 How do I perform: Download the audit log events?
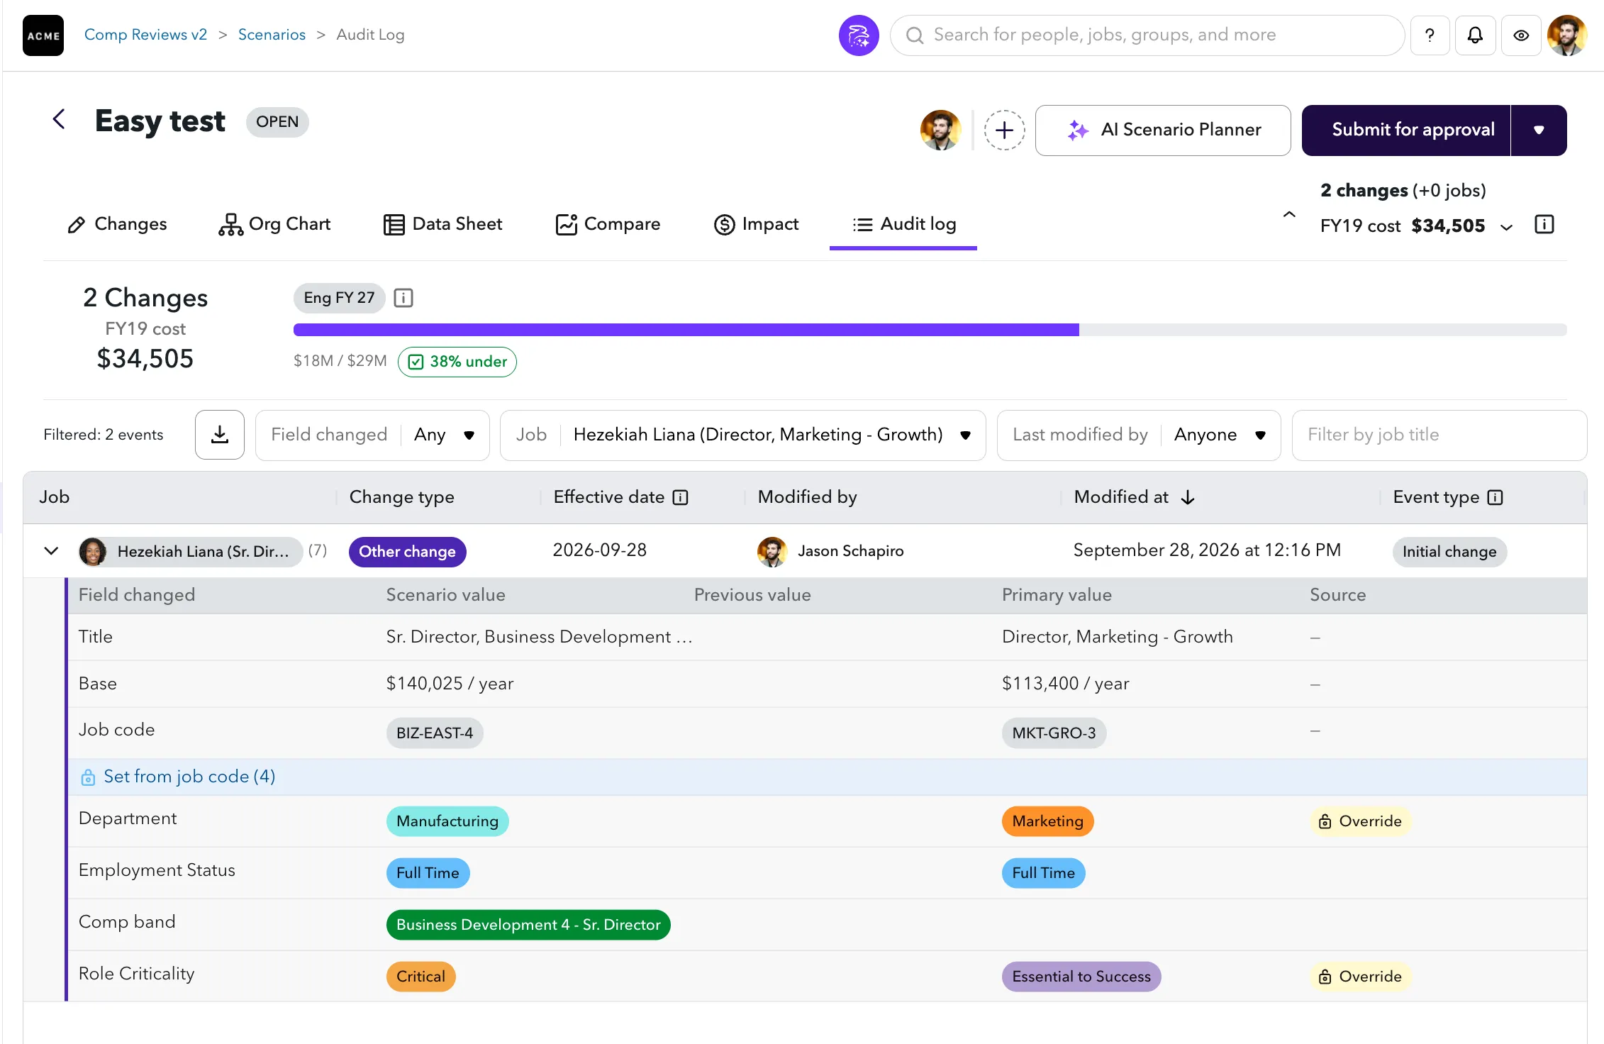tap(220, 435)
